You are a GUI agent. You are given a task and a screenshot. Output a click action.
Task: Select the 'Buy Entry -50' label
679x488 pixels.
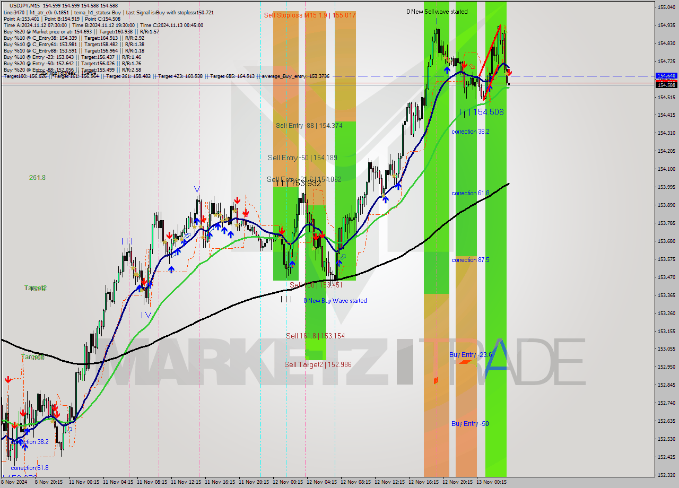(470, 424)
